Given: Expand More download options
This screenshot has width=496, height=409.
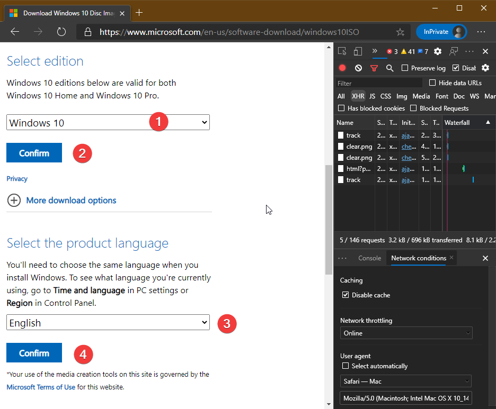Looking at the screenshot, I should coord(61,200).
